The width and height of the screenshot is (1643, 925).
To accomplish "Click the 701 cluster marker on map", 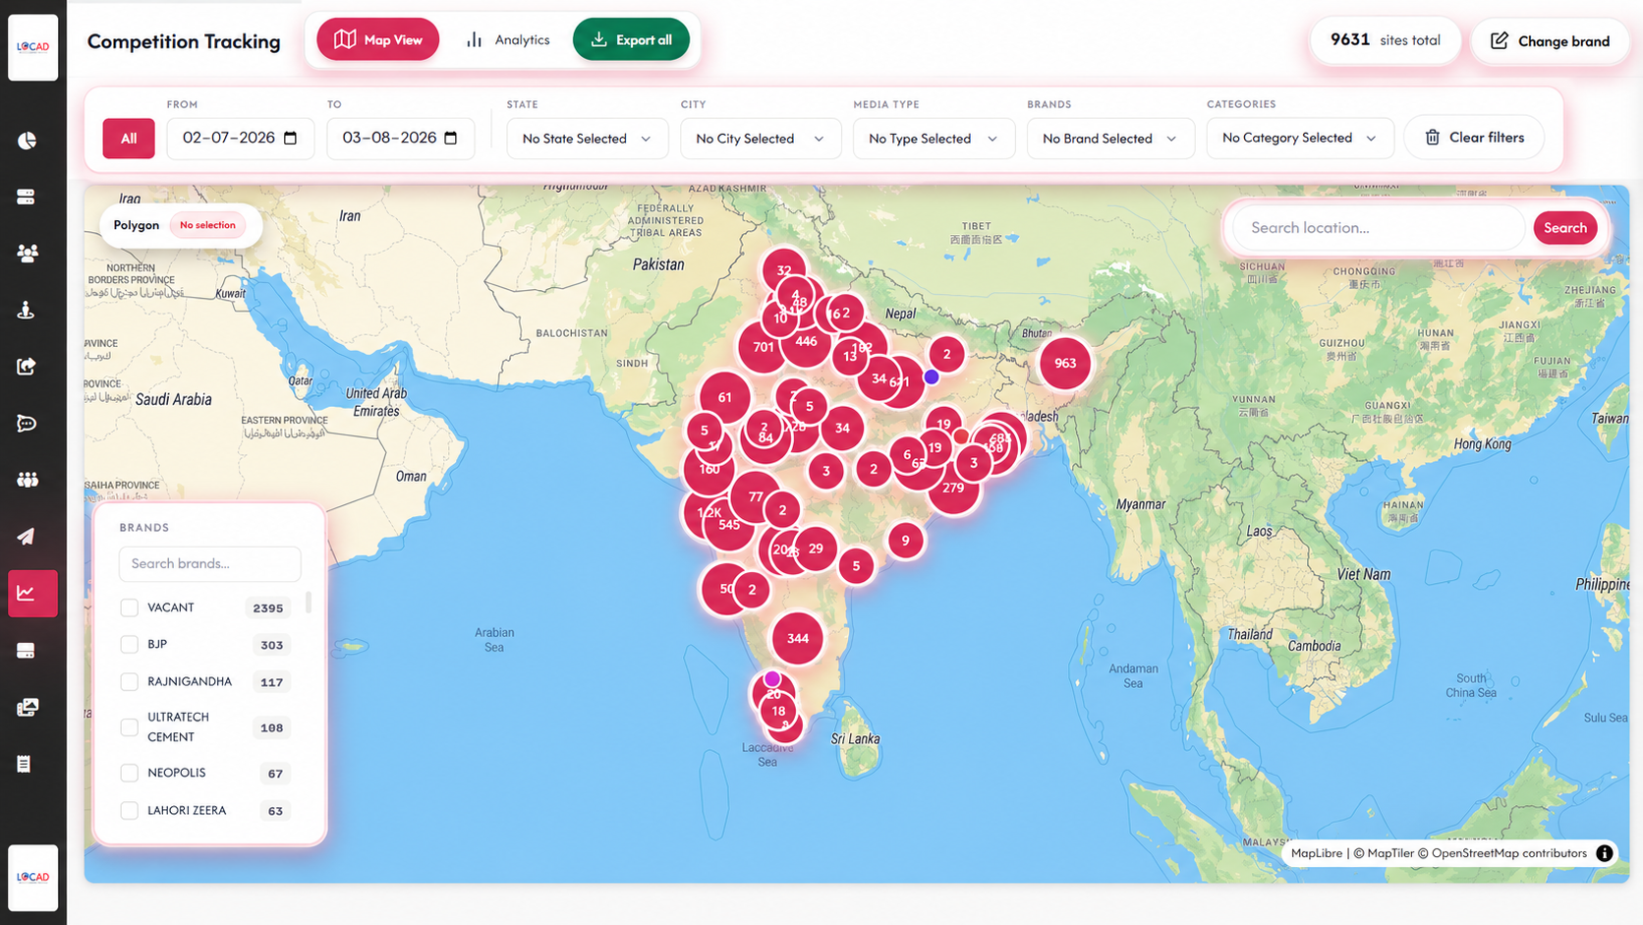I will click(761, 347).
